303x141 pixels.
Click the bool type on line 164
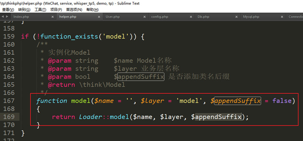[83, 77]
